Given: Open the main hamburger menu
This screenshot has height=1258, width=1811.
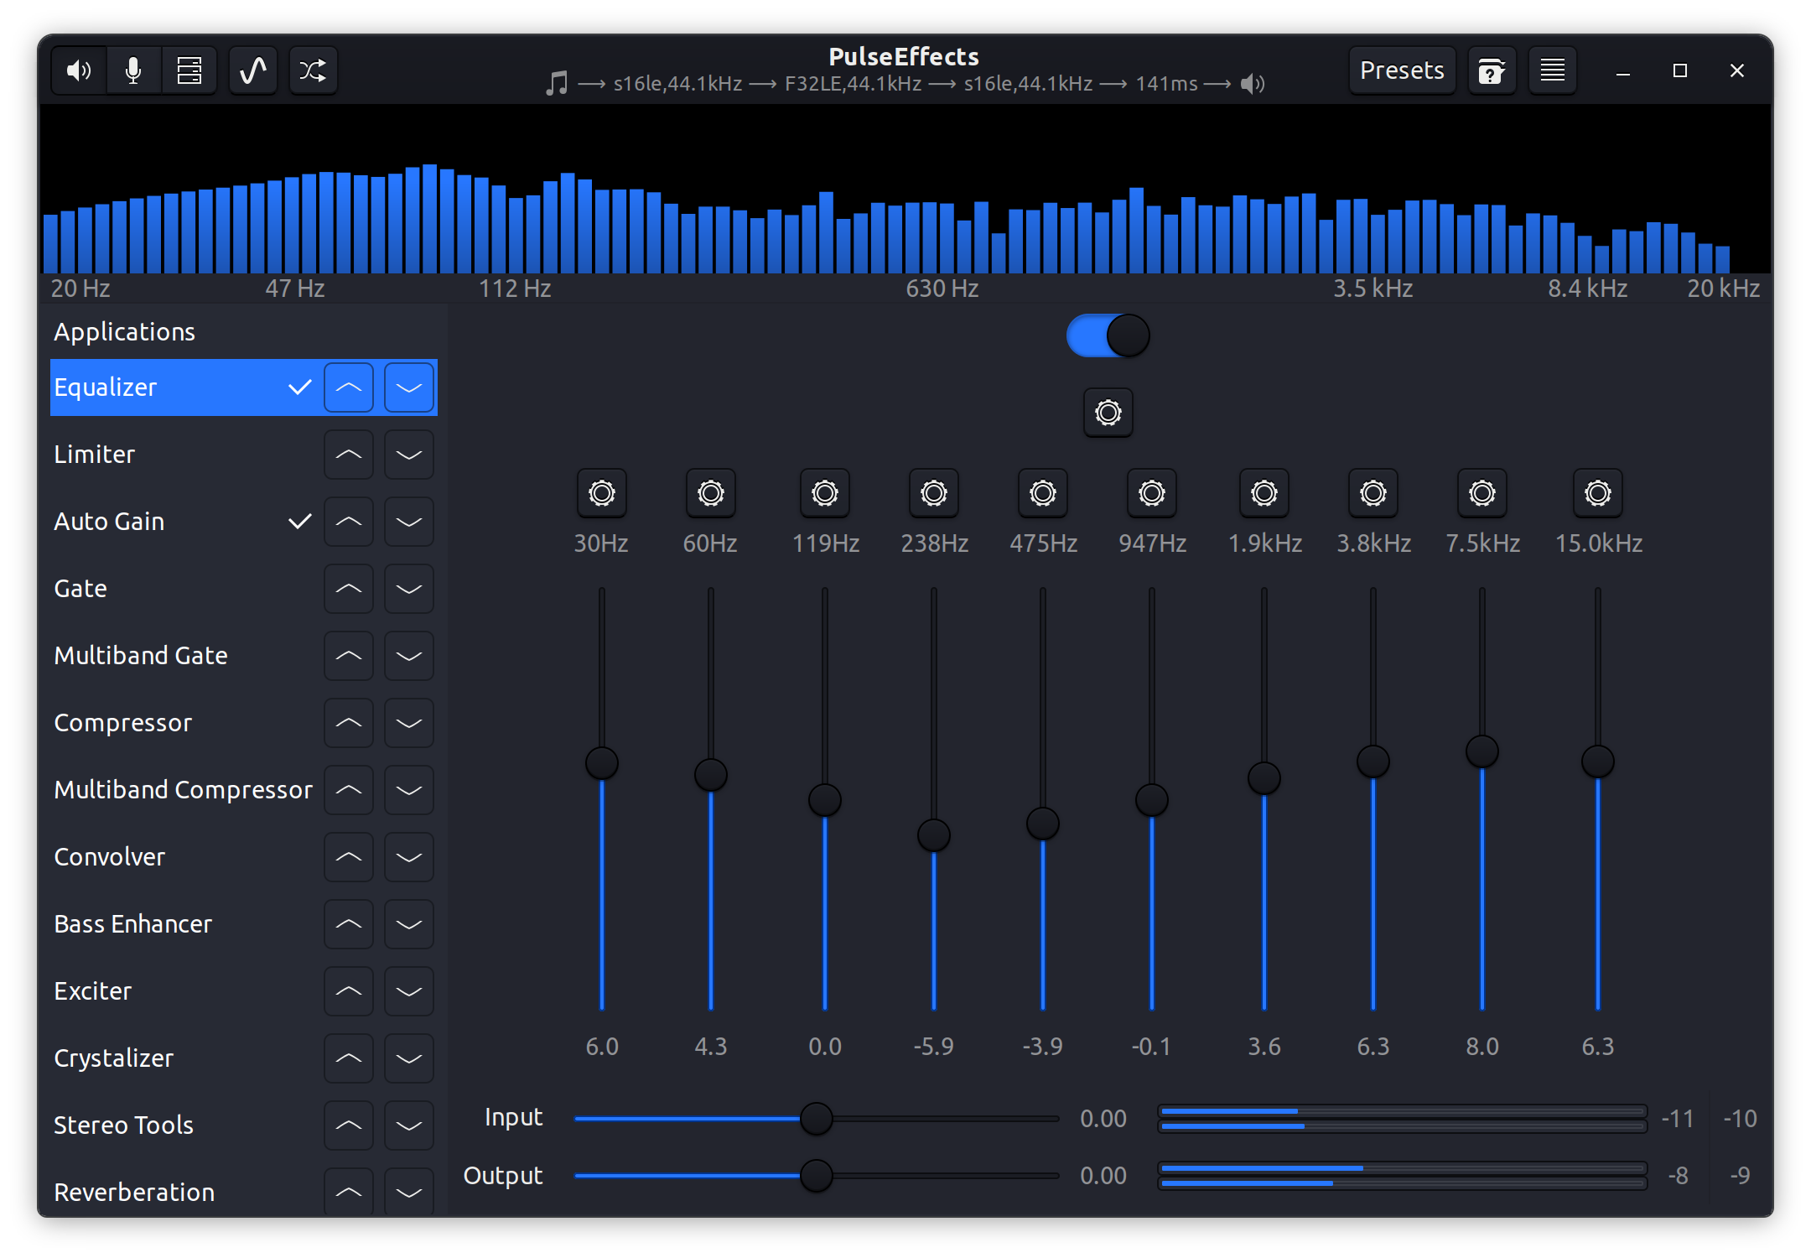Looking at the screenshot, I should click(1552, 70).
